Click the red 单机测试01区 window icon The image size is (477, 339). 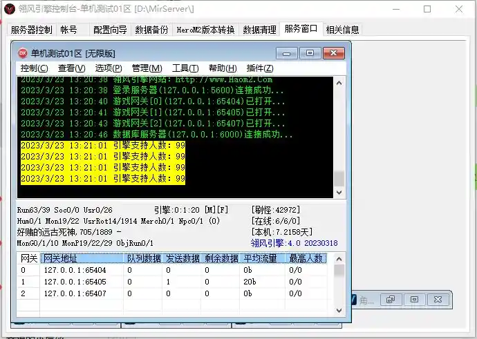(x=23, y=53)
